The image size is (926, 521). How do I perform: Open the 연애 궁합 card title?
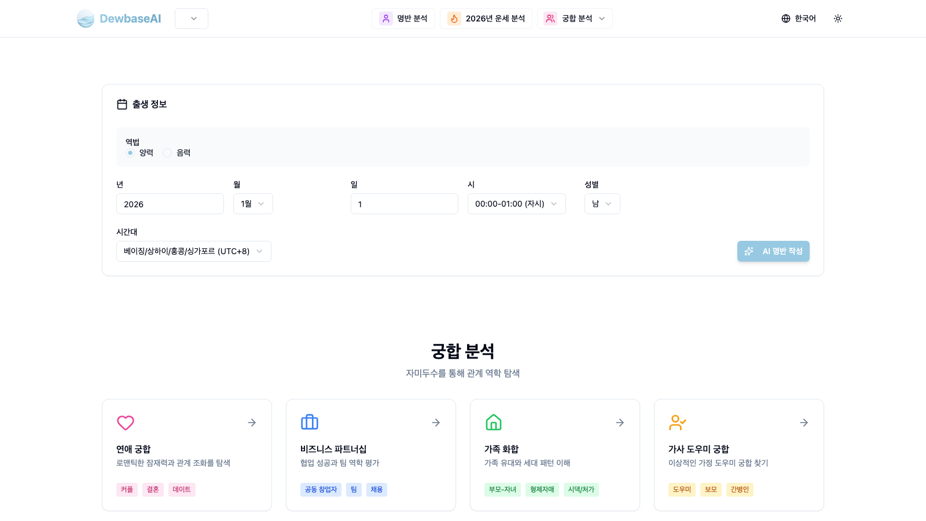coord(134,449)
